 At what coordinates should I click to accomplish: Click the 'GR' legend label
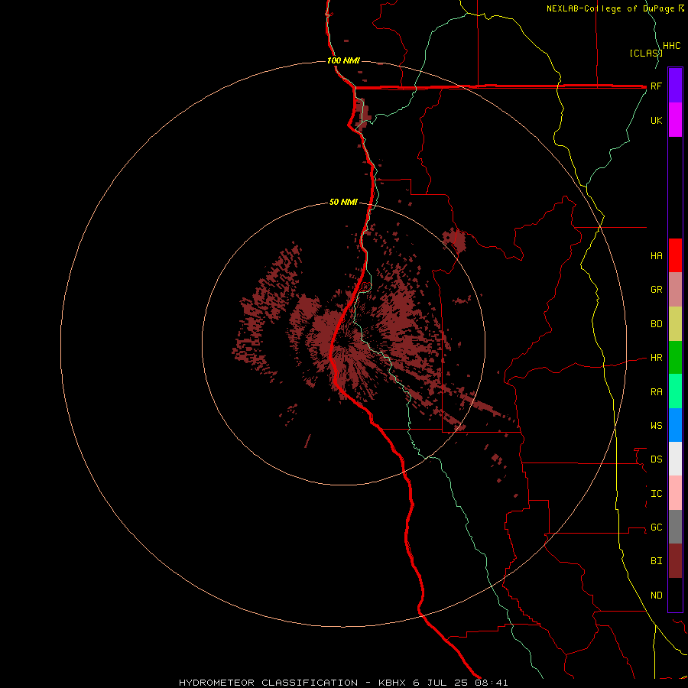point(656,290)
